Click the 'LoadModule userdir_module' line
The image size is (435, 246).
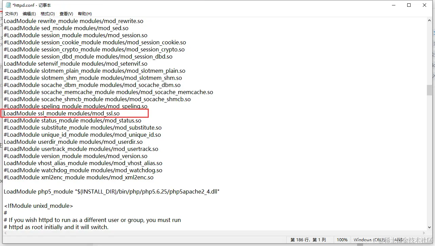click(73, 142)
